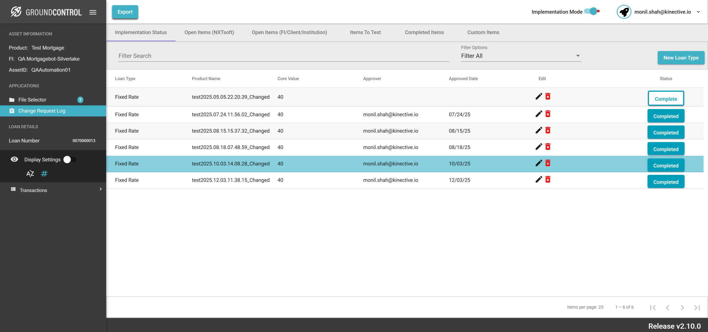Screen dimensions: 708x332
Task: Click the New Loan Type button
Action: pyautogui.click(x=681, y=58)
